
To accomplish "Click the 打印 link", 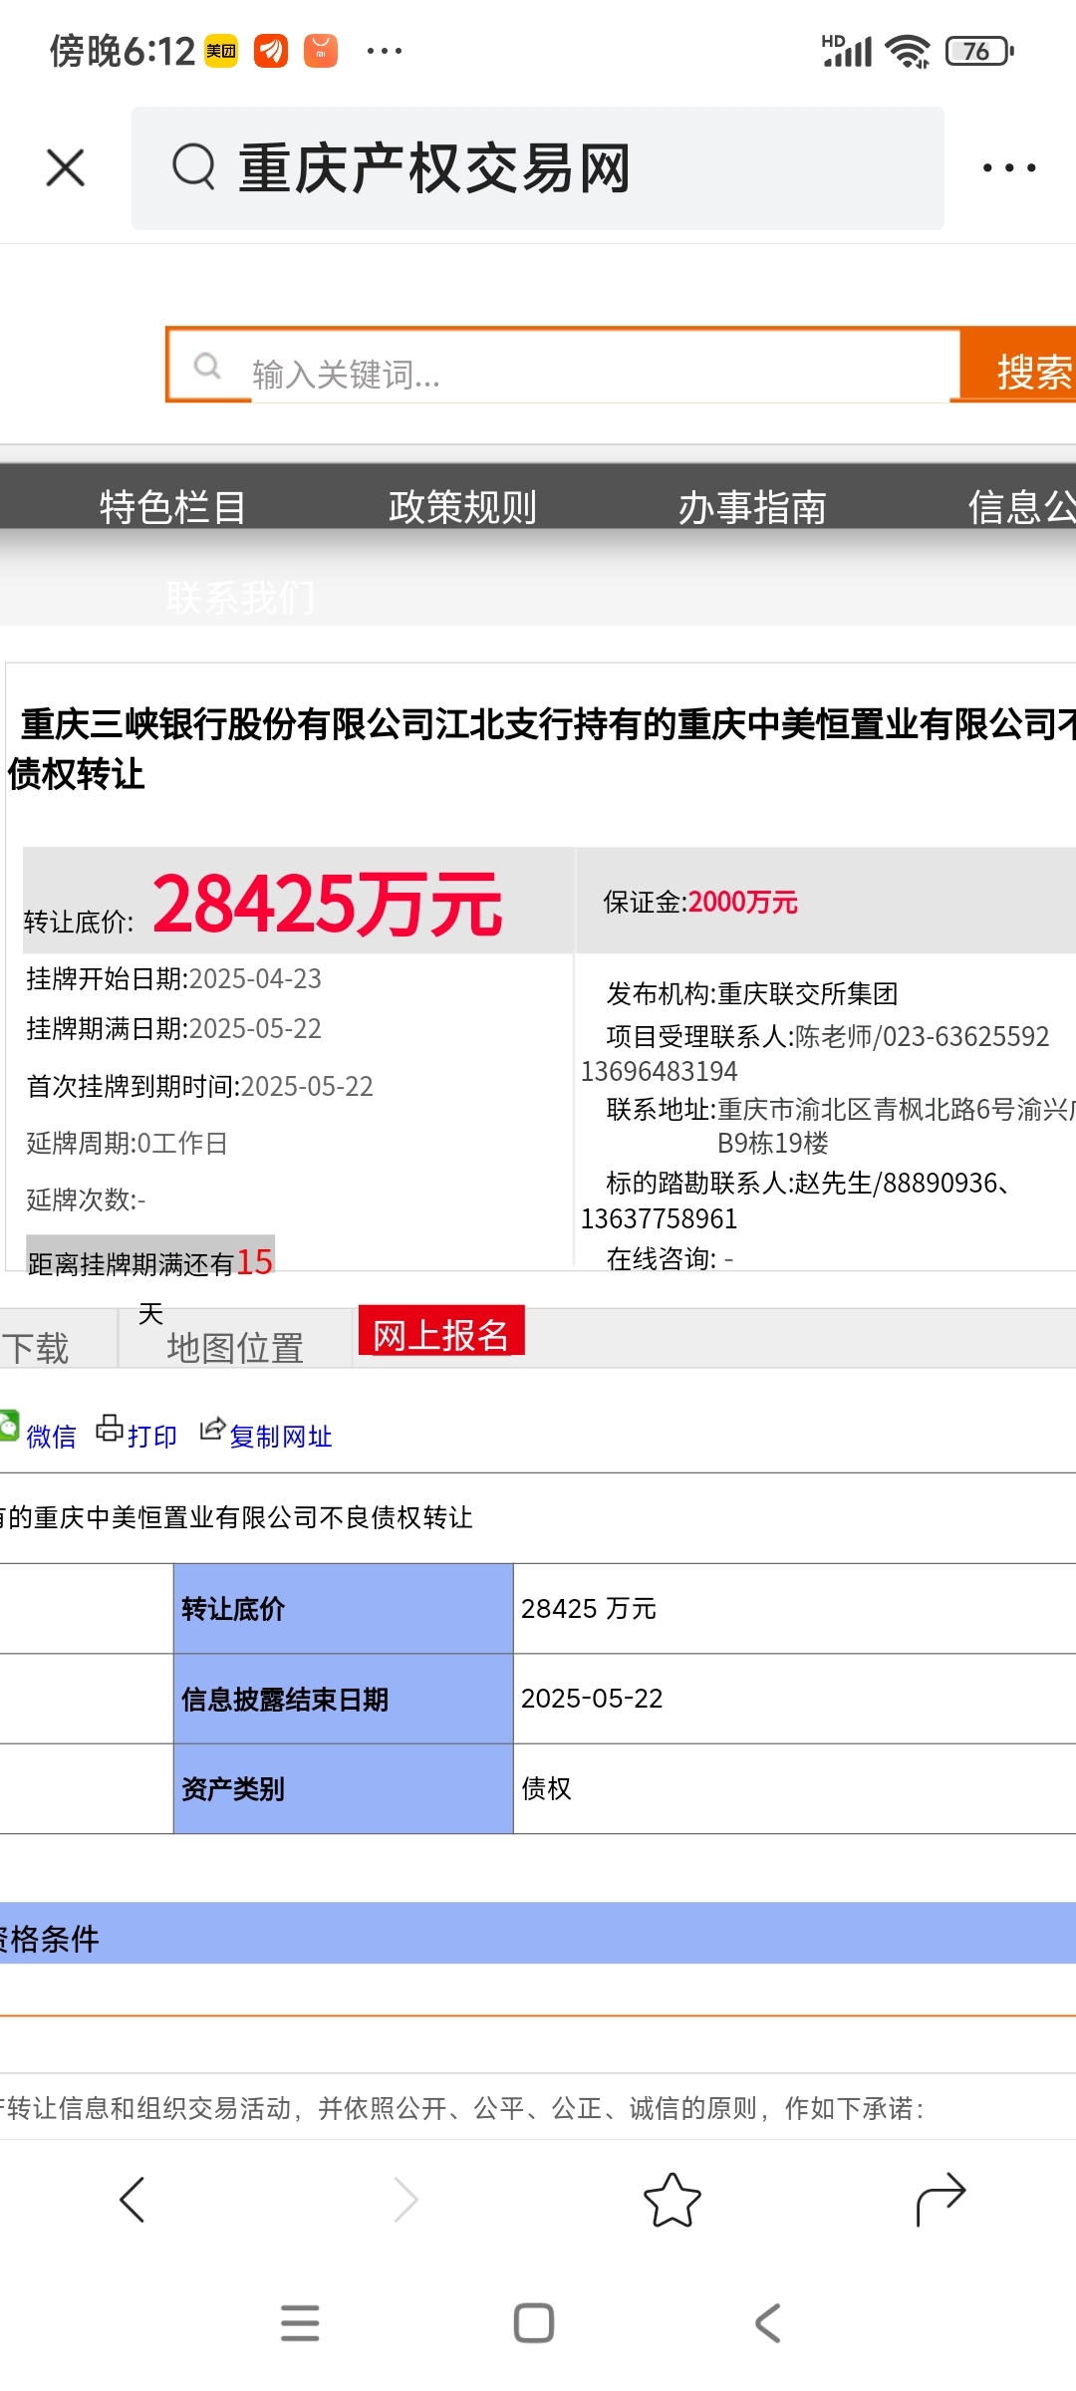I will coord(152,1436).
